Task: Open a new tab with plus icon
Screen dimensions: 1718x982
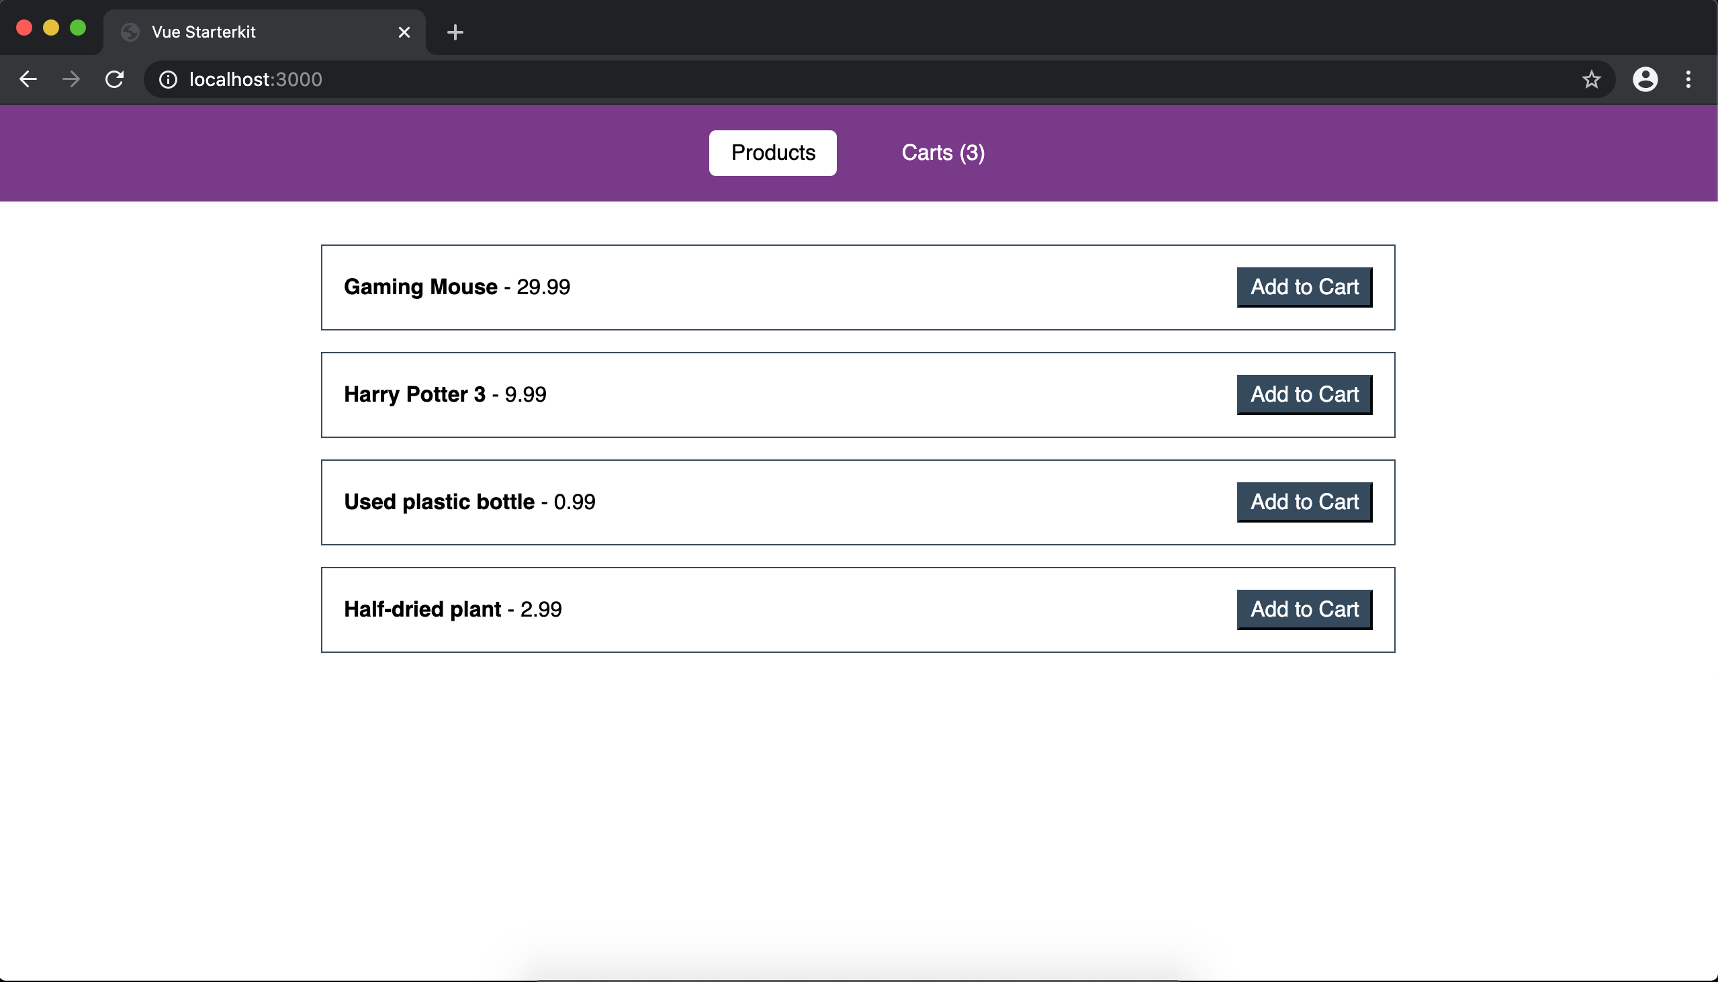Action: 455,32
